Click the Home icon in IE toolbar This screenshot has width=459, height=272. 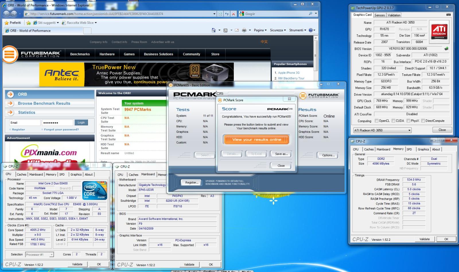click(213, 30)
